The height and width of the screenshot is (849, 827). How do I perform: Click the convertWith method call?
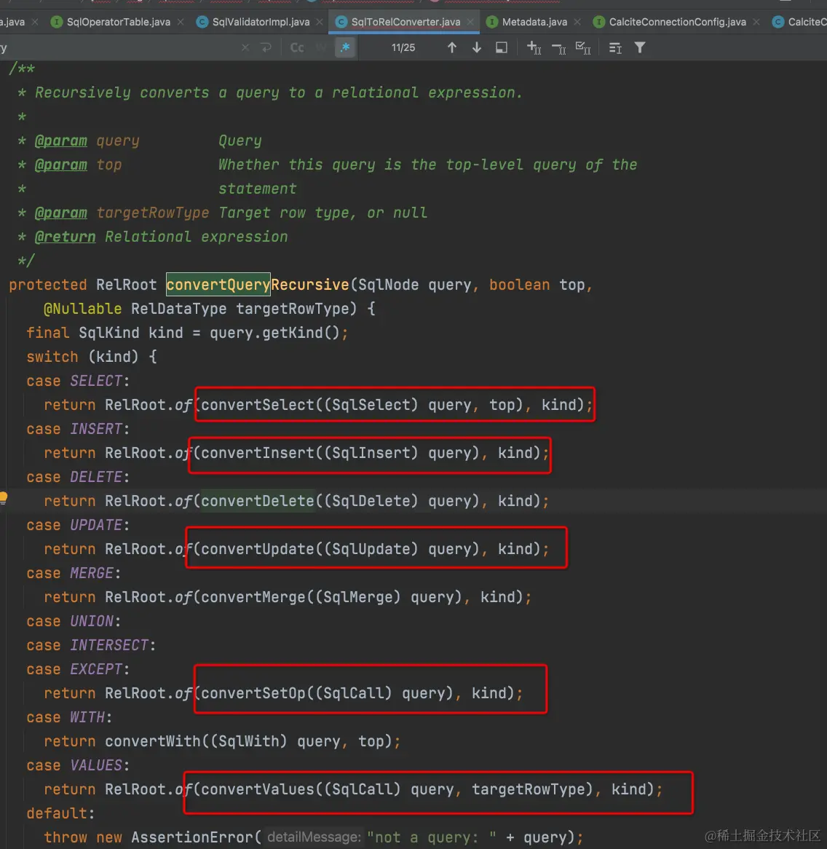[153, 741]
